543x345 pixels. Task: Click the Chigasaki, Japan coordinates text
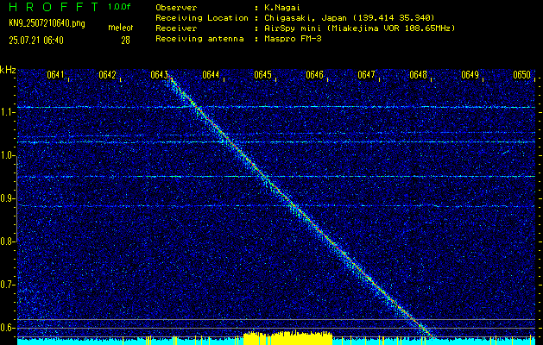pos(349,18)
